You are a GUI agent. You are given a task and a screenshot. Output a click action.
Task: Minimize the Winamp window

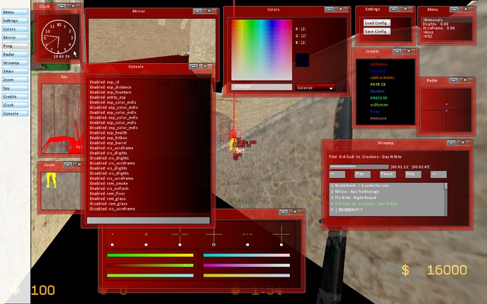[451, 143]
